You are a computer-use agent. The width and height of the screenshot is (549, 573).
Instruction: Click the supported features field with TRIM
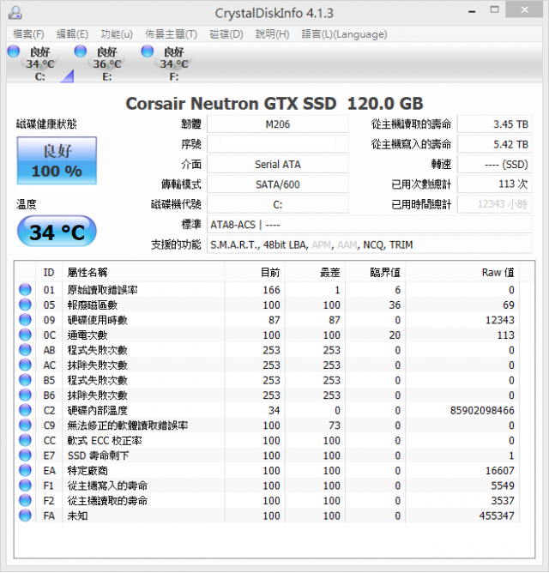[x=370, y=244]
